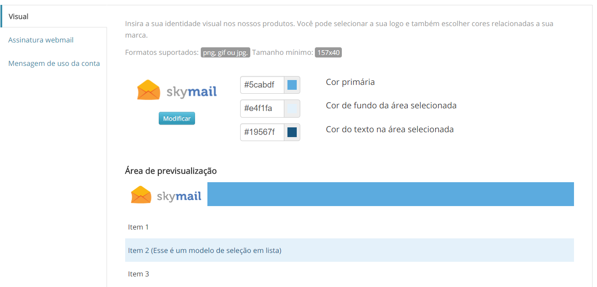Open the light blue background color swatch
Screen dimensions: 597x287
[292, 108]
